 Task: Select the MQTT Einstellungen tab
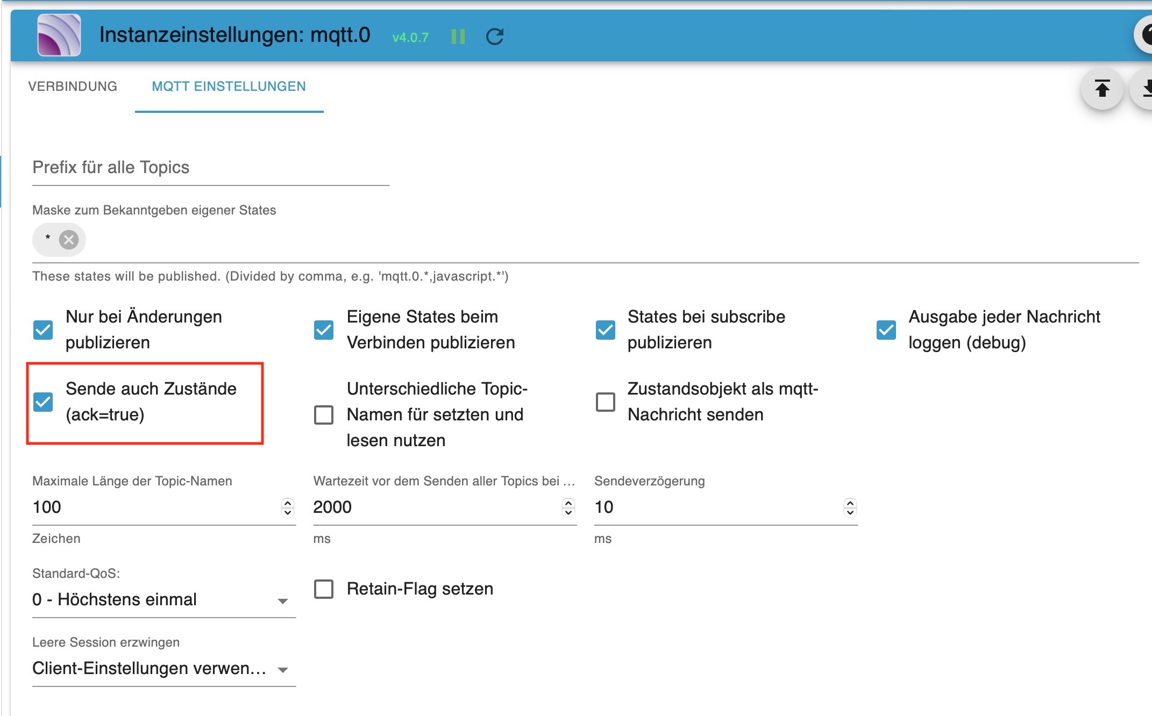click(x=229, y=87)
